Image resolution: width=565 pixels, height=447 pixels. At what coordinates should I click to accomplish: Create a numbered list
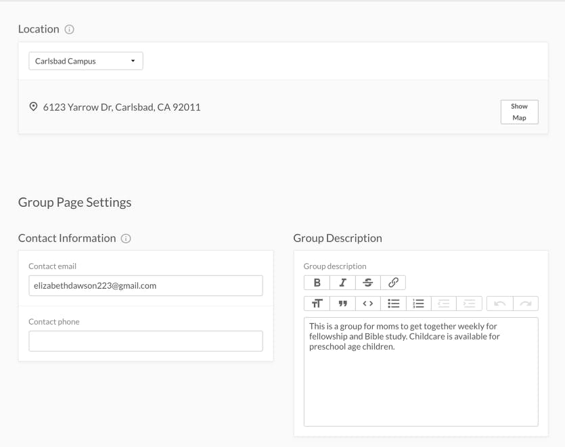click(x=419, y=304)
